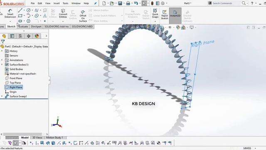The width and height of the screenshot is (266, 150).
Task: Select the Arc sketch tool
Action: pyautogui.click(x=29, y=16)
